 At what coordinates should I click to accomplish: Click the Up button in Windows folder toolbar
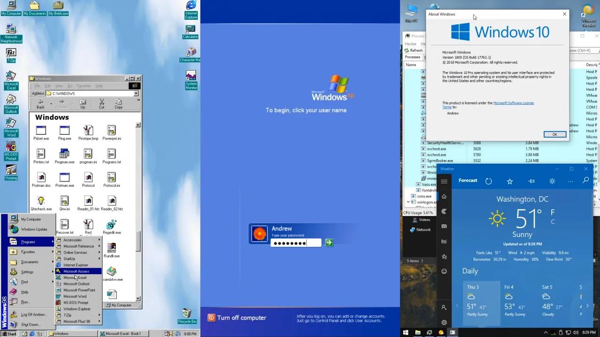(x=82, y=104)
